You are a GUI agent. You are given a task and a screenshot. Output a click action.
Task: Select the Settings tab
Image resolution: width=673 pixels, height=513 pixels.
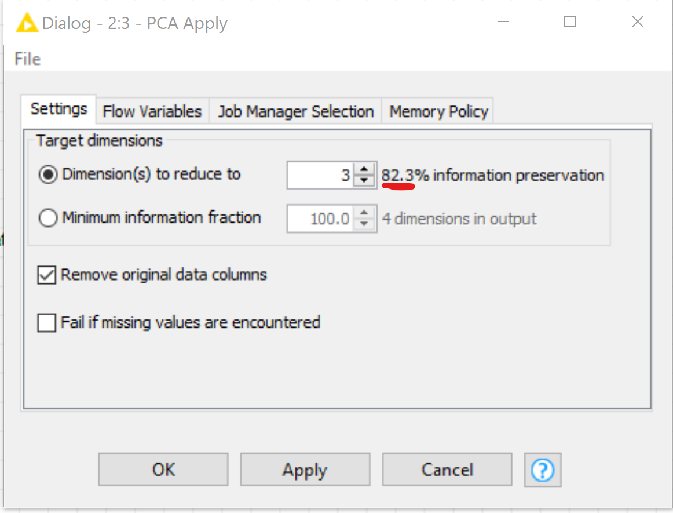pyautogui.click(x=59, y=109)
